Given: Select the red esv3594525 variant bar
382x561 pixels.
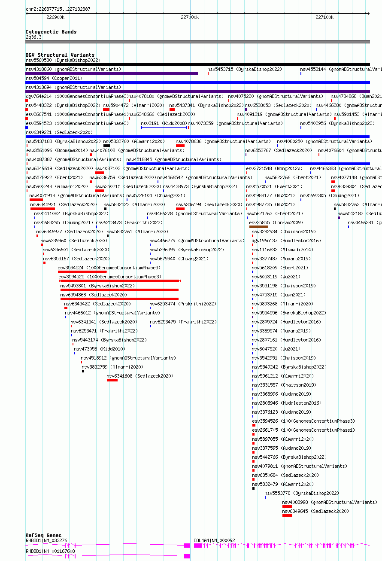Looking at the screenshot, I should click(x=120, y=281).
